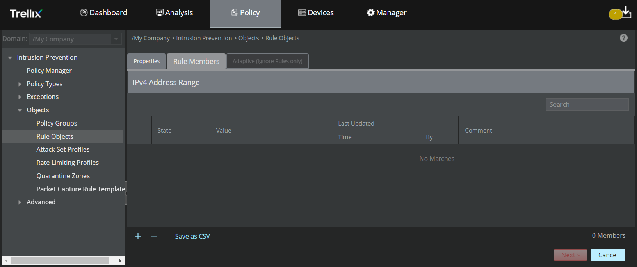Click the sidebar collapse handle
This screenshot has height=267, width=637.
[126, 193]
